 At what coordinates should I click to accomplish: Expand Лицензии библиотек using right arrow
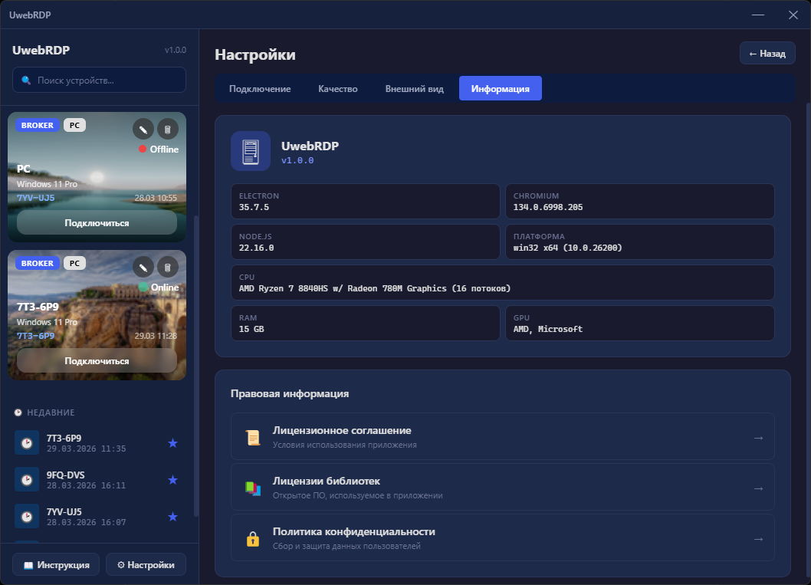(x=758, y=488)
